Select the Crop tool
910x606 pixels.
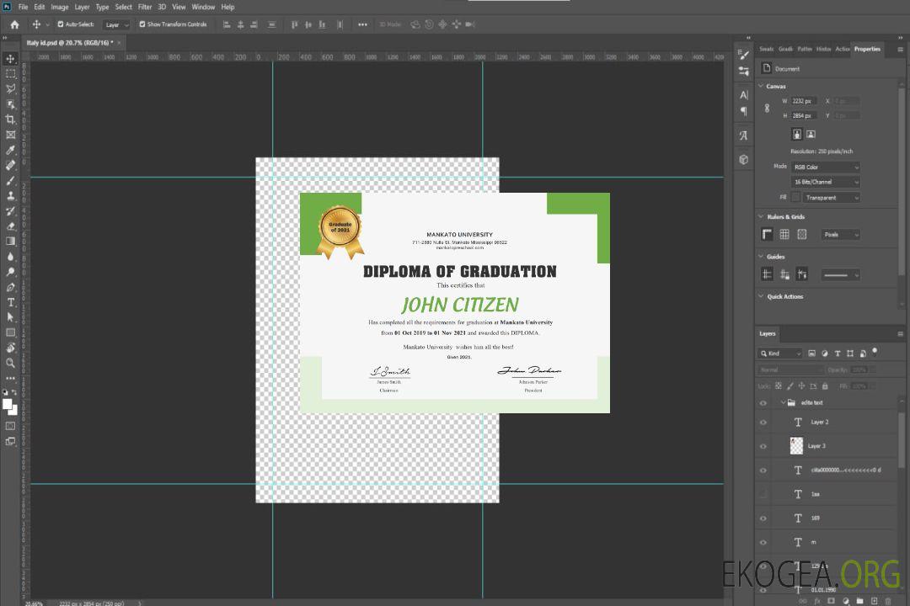coord(11,120)
